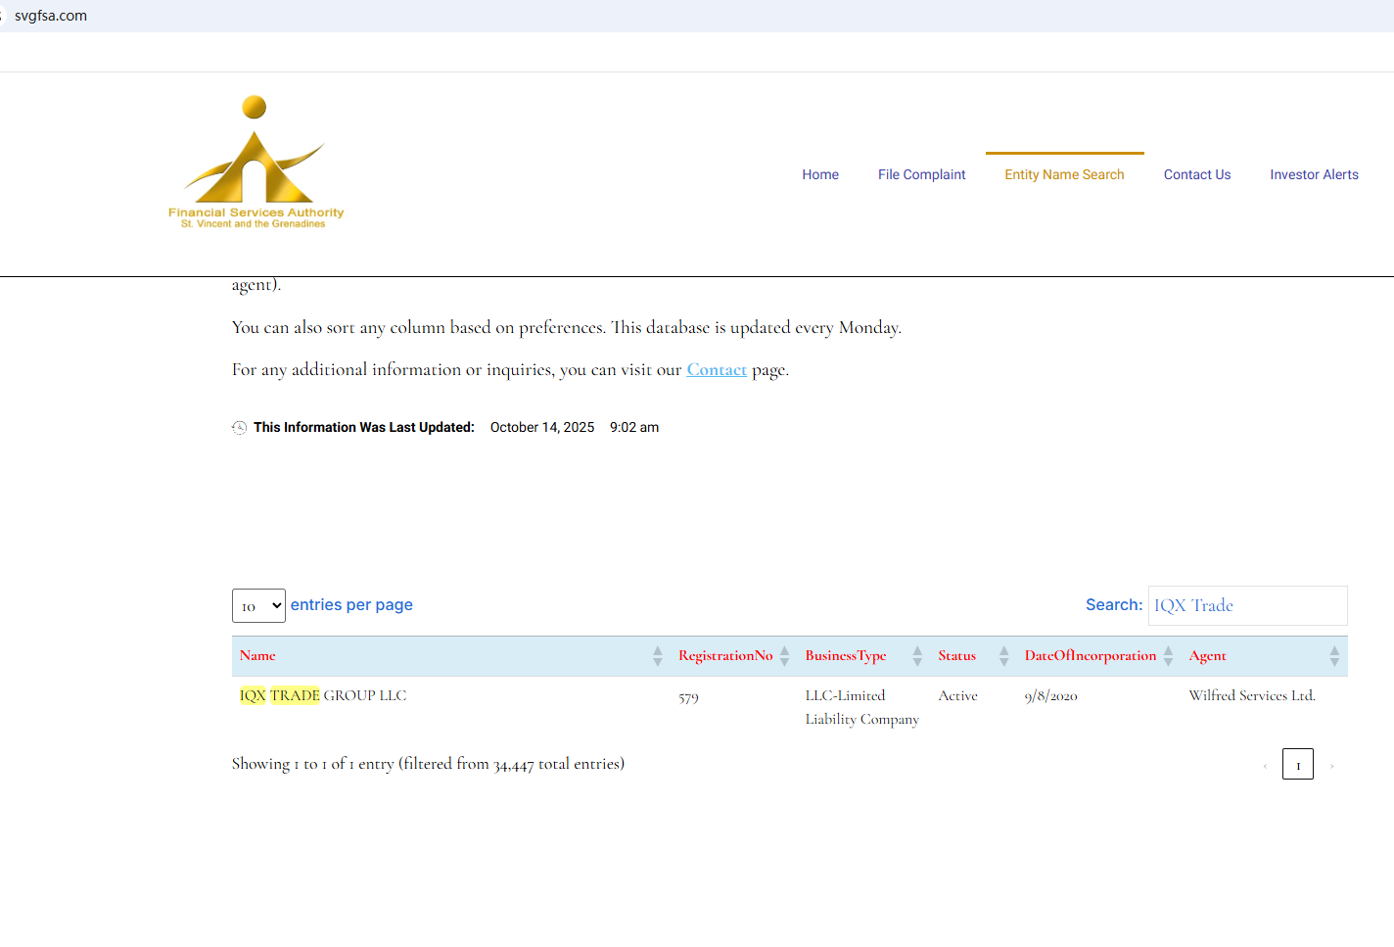Open Investor Alerts in navigation
This screenshot has height=947, width=1394.
pyautogui.click(x=1314, y=174)
